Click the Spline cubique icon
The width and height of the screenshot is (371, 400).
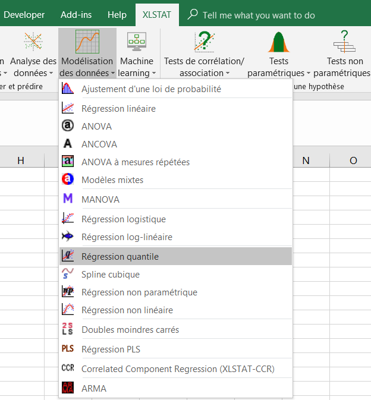pos(68,274)
